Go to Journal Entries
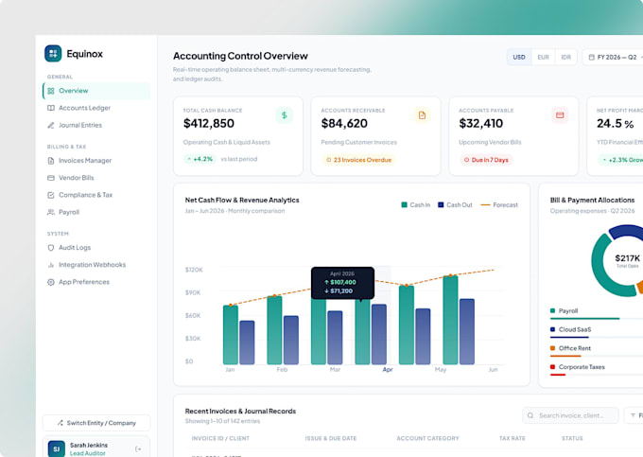This screenshot has height=457, width=643. tap(96, 125)
